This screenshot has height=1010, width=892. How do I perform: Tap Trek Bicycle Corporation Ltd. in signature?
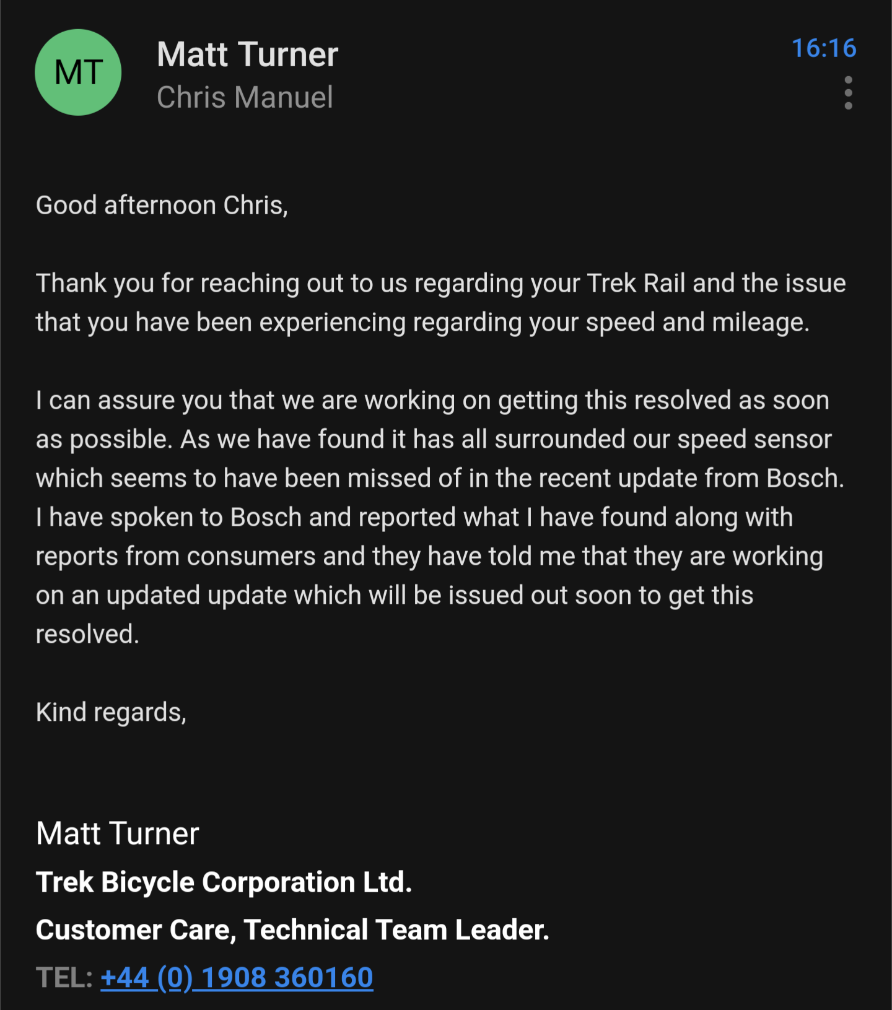(x=224, y=882)
